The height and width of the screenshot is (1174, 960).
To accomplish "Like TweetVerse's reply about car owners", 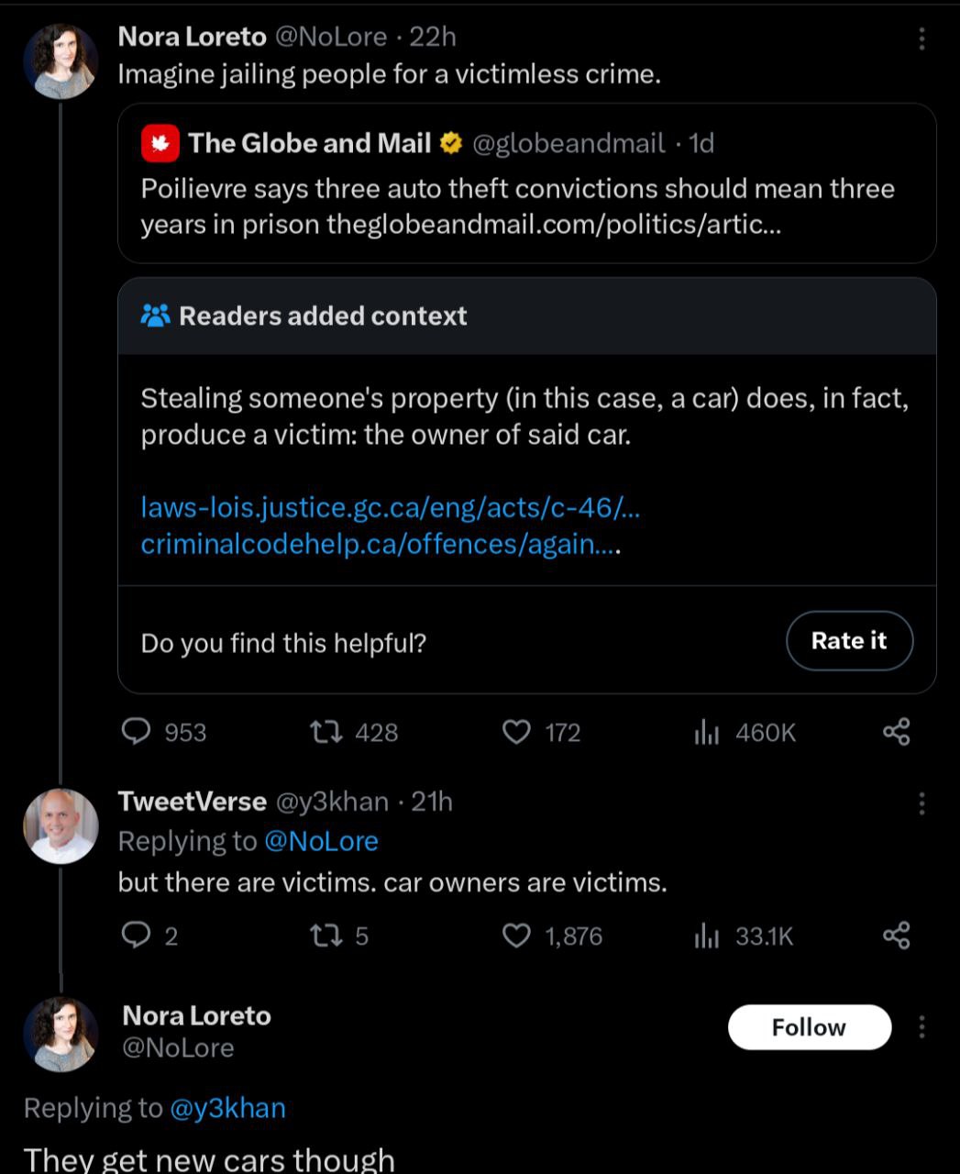I will point(517,936).
